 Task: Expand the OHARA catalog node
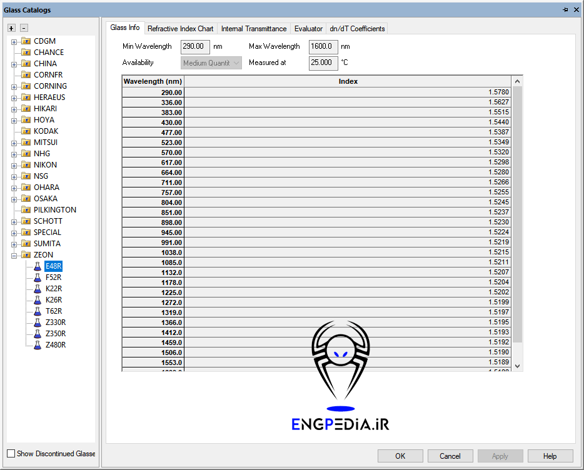tap(14, 189)
